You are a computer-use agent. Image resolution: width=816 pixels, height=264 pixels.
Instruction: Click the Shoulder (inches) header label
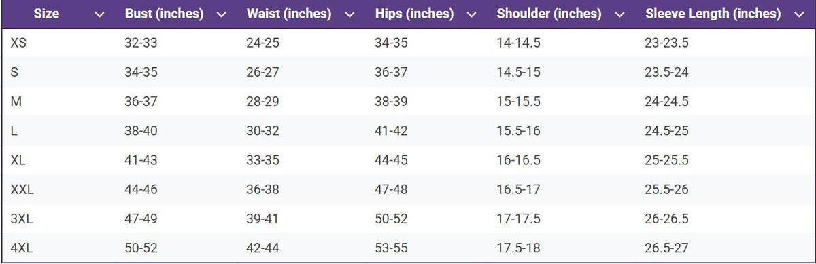[549, 14]
